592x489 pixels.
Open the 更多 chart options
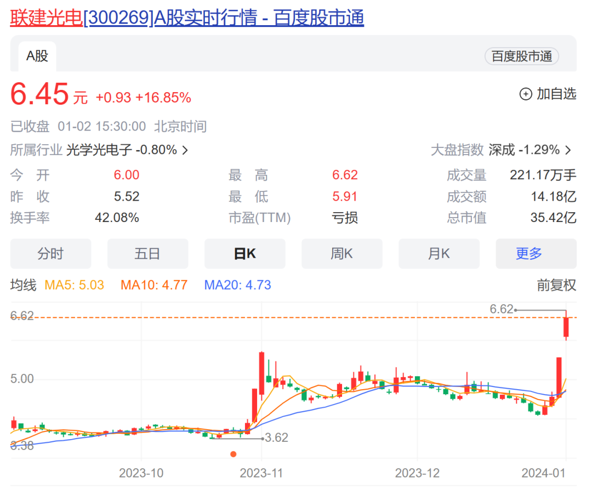coord(536,254)
